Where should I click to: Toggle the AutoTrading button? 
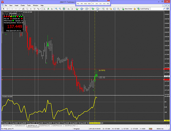(143, 9)
